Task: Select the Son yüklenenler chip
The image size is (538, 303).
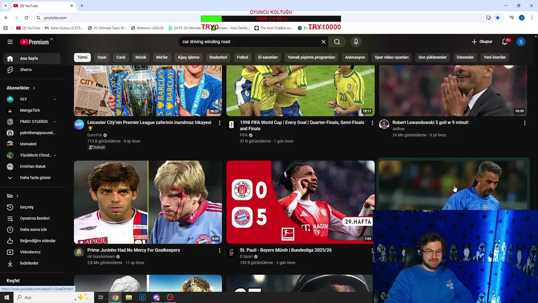Action: point(433,57)
